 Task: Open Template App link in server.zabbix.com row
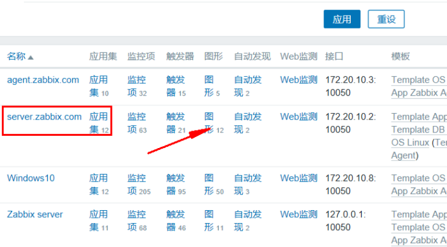tap(419, 116)
